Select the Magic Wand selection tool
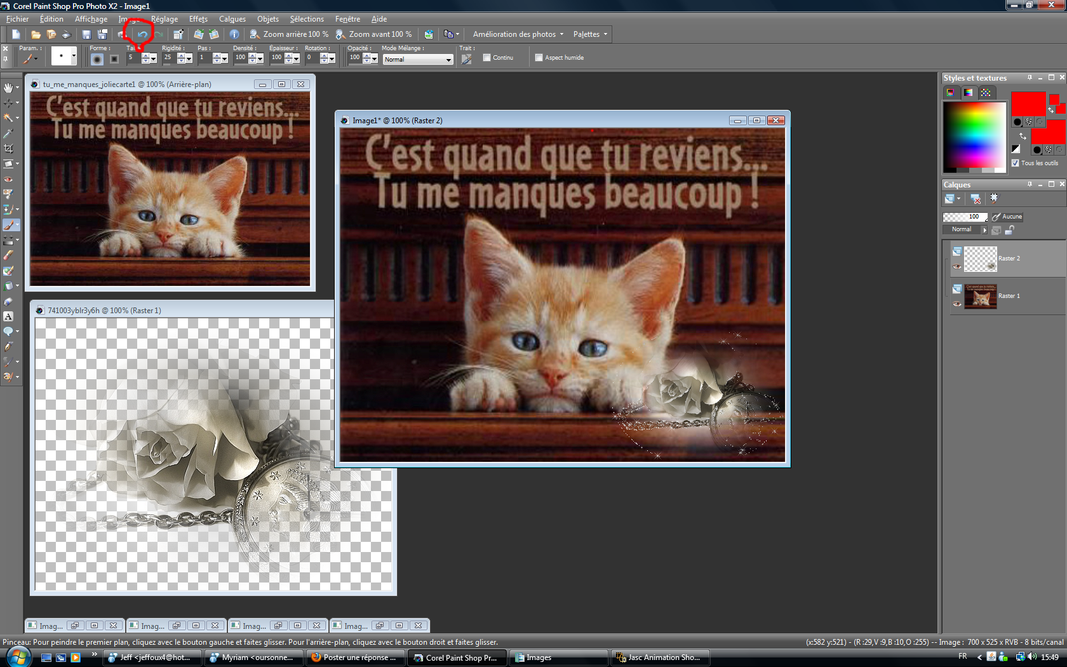The height and width of the screenshot is (667, 1067). [8, 118]
